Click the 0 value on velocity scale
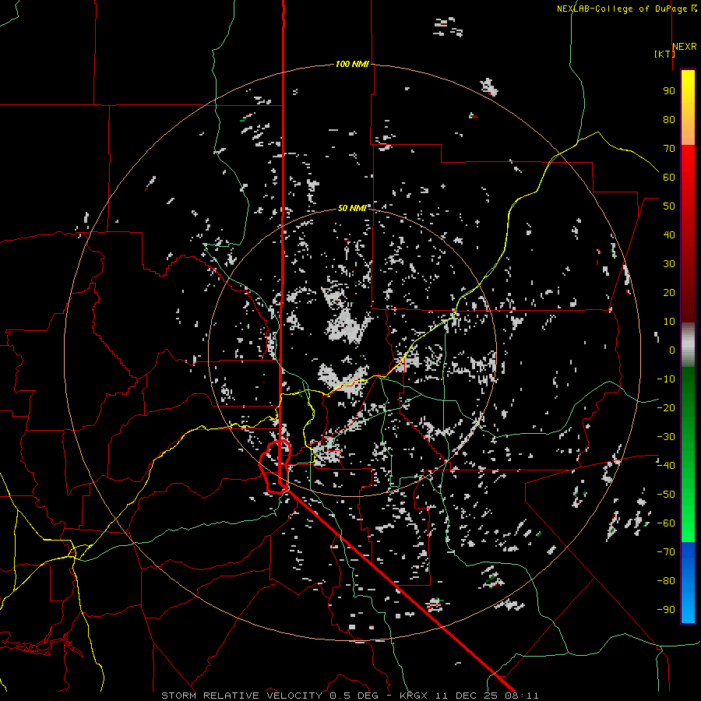The width and height of the screenshot is (701, 701). pos(672,350)
